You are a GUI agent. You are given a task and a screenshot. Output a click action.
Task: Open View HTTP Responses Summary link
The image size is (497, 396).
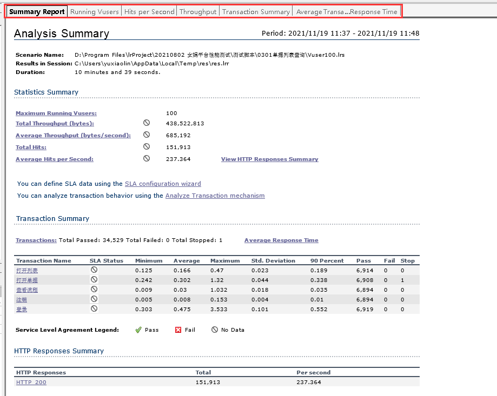pyautogui.click(x=269, y=159)
